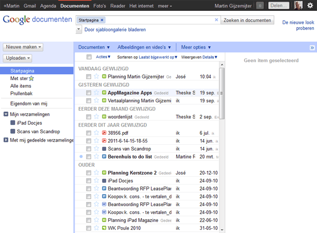Viewport: 317px width, 233px height.
Task: Open the Nieuwe maken dropdown
Action: (23, 47)
